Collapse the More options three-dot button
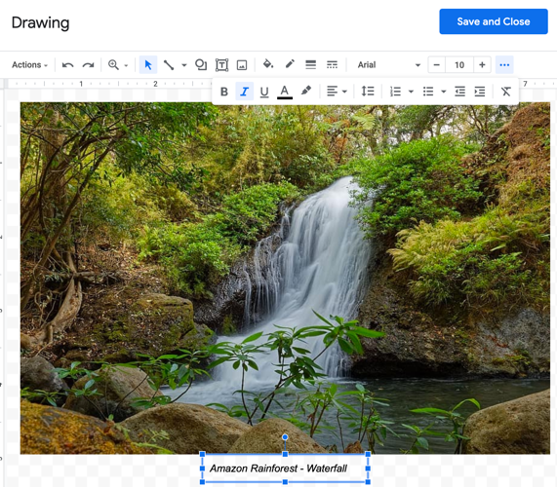The height and width of the screenshot is (487, 557). pyautogui.click(x=504, y=65)
